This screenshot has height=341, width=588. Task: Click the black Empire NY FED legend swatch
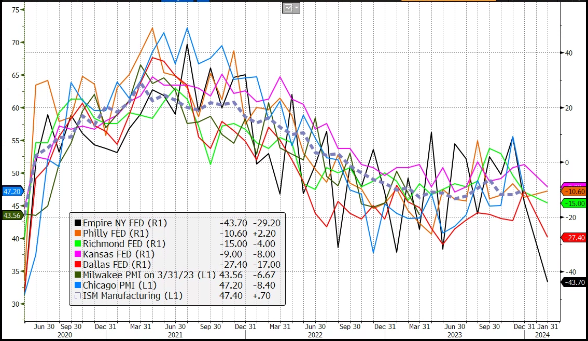click(78, 223)
